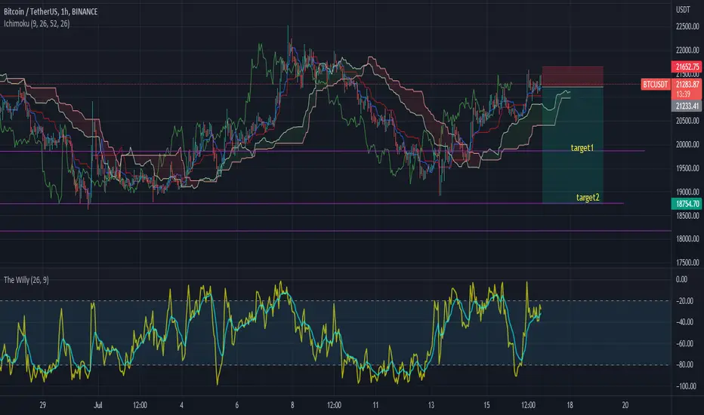Click the 18 date label on time axis
The height and width of the screenshot is (415, 704).
pos(570,405)
